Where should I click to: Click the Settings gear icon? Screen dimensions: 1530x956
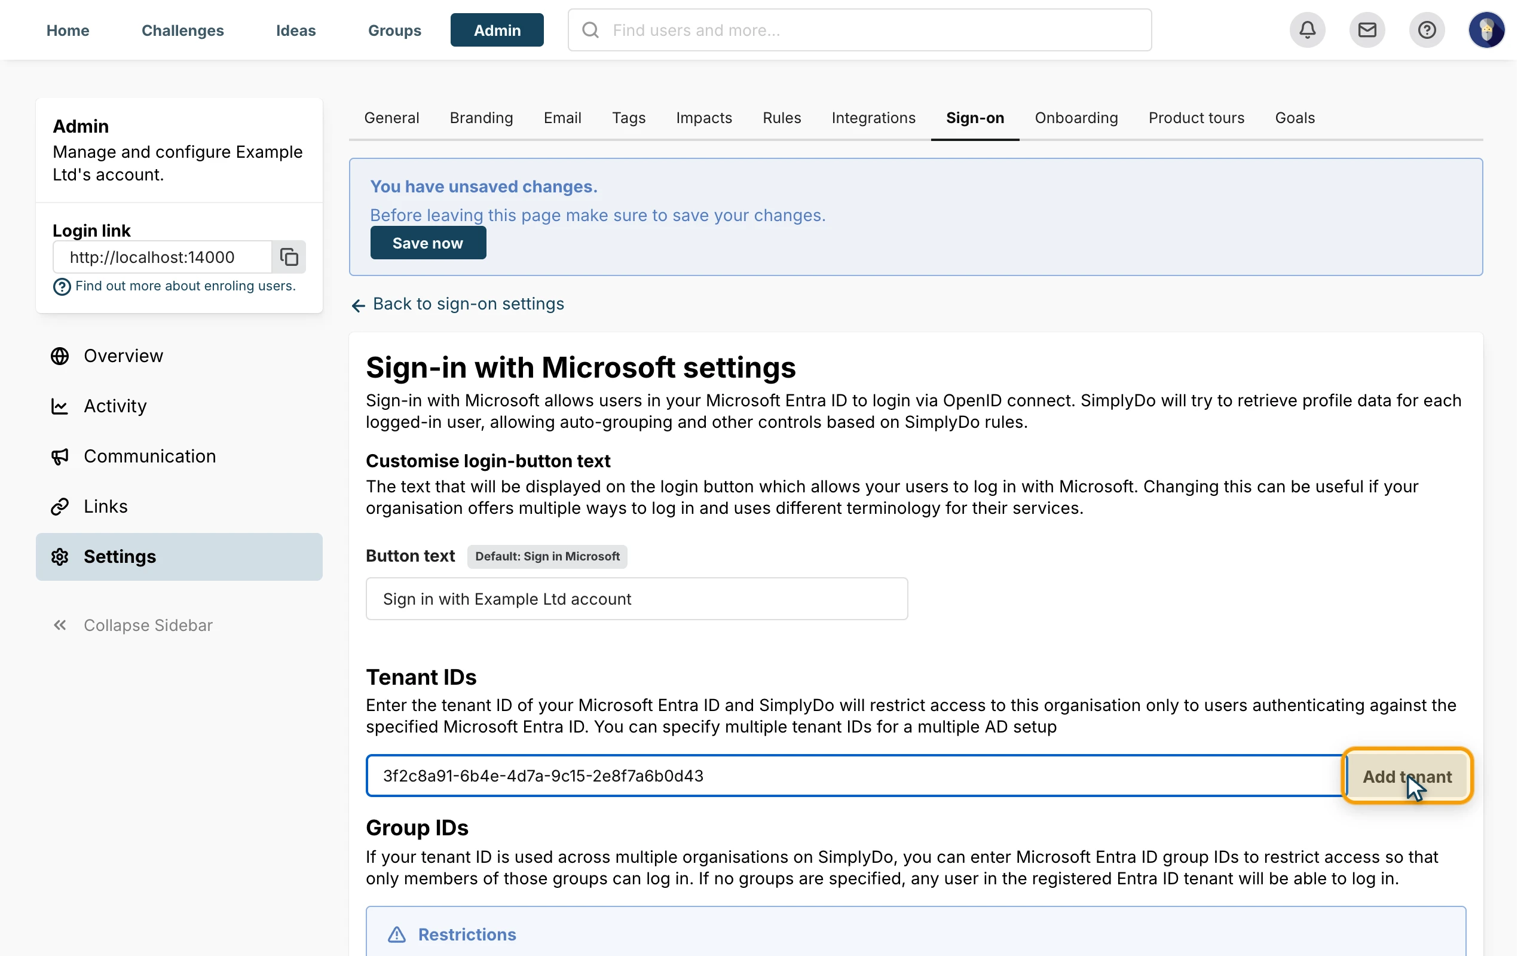60,556
